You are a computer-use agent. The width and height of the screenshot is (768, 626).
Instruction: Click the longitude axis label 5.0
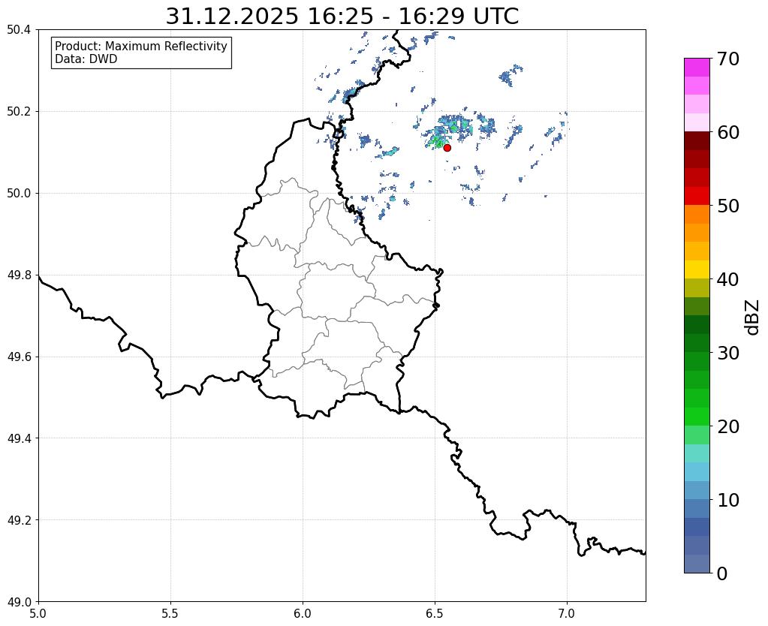coord(38,613)
